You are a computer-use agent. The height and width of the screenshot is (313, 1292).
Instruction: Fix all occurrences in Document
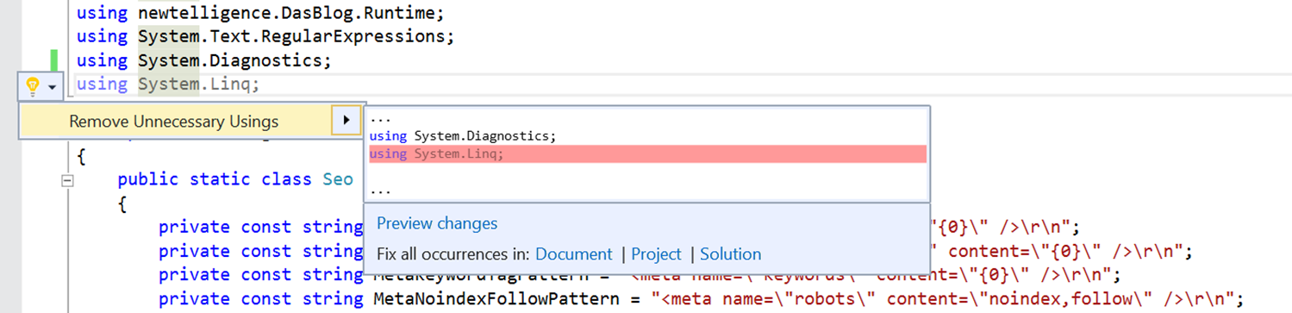point(573,254)
